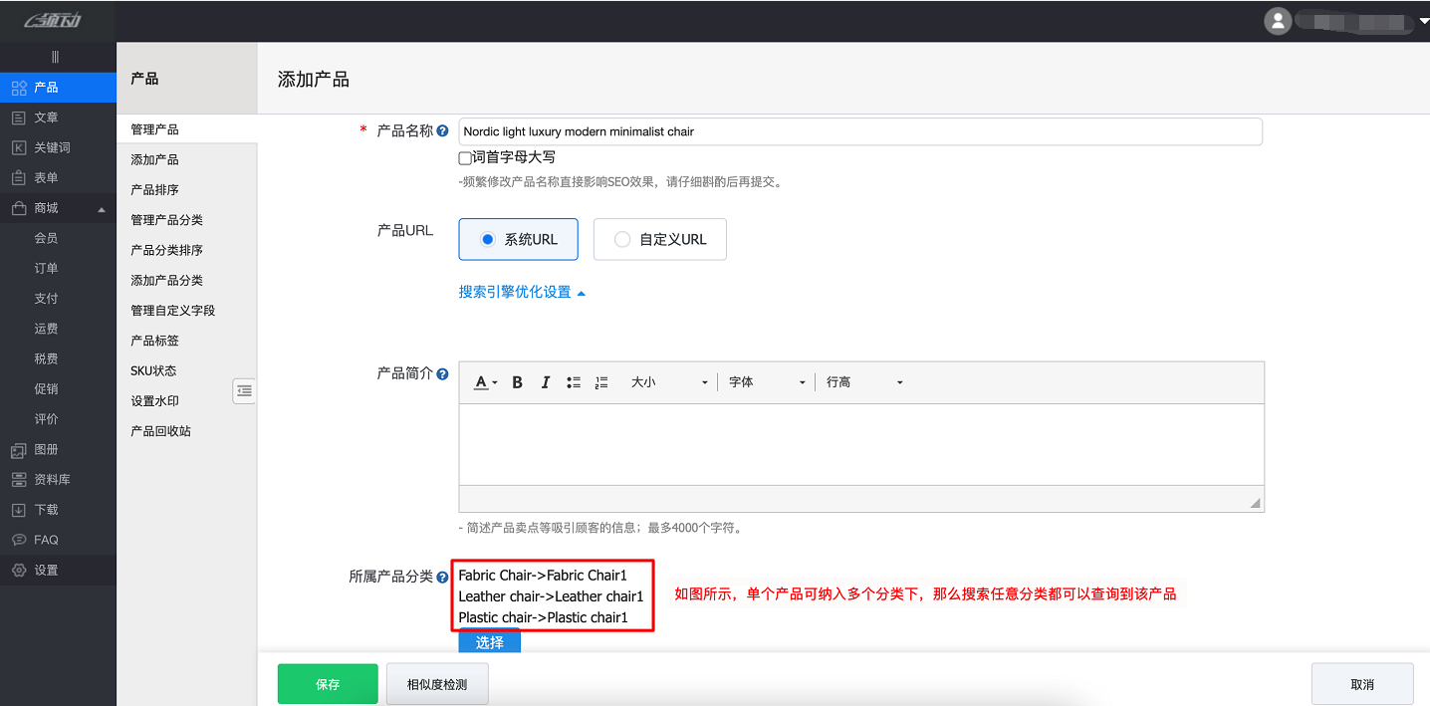Screen dimensions: 1430x706
Task: Click the help icon beside 产品简介
Action: coord(442,374)
